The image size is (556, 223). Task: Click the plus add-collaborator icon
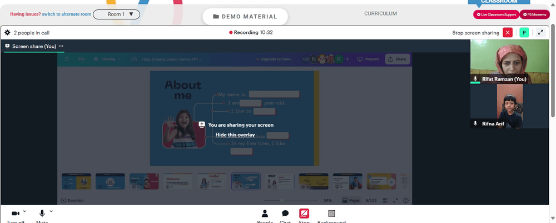(x=348, y=59)
